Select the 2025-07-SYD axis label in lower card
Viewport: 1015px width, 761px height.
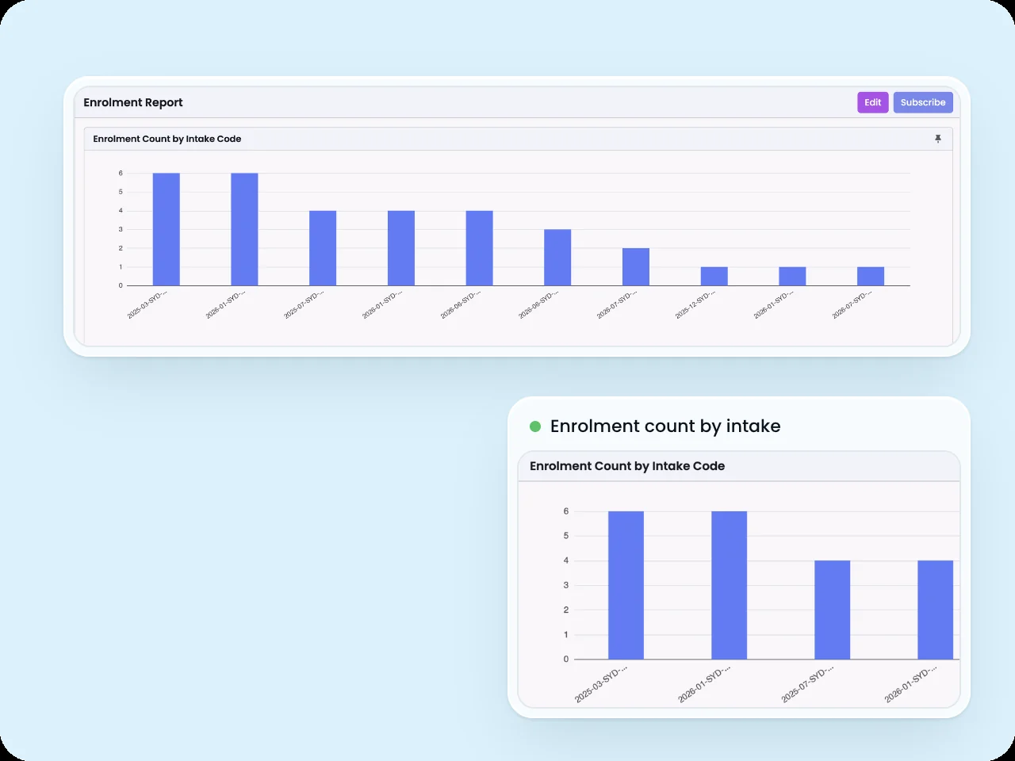[807, 684]
